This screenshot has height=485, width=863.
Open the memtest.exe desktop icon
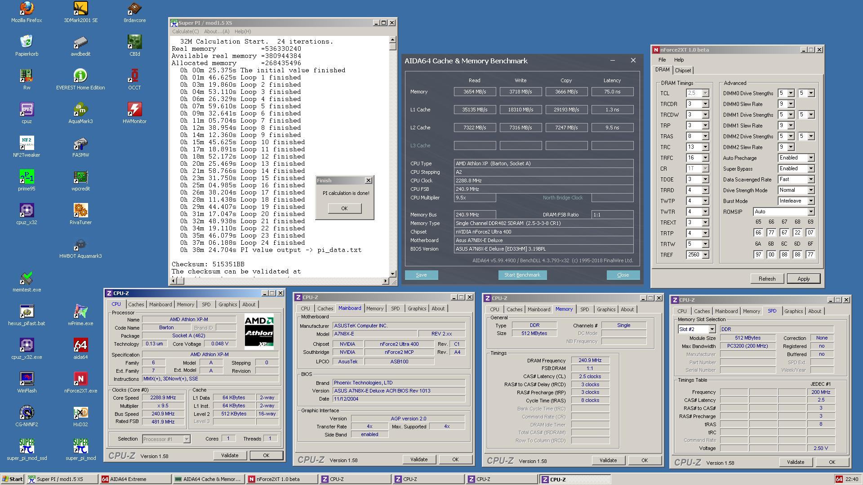27,278
